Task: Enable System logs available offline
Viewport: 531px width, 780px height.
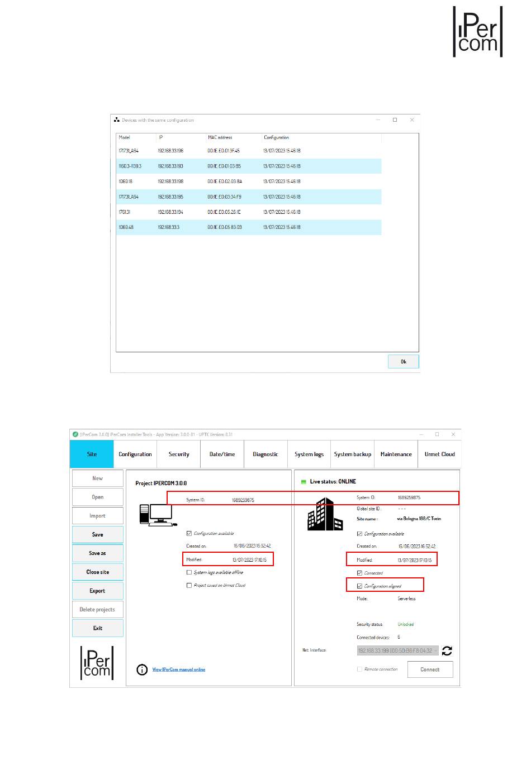Action: pos(189,572)
